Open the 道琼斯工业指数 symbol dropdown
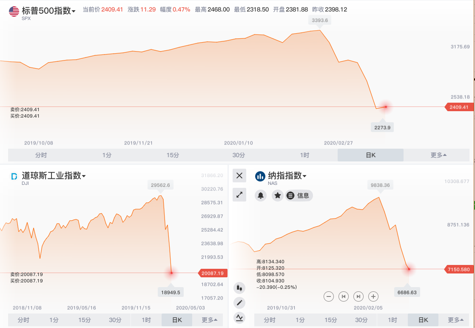 point(84,176)
